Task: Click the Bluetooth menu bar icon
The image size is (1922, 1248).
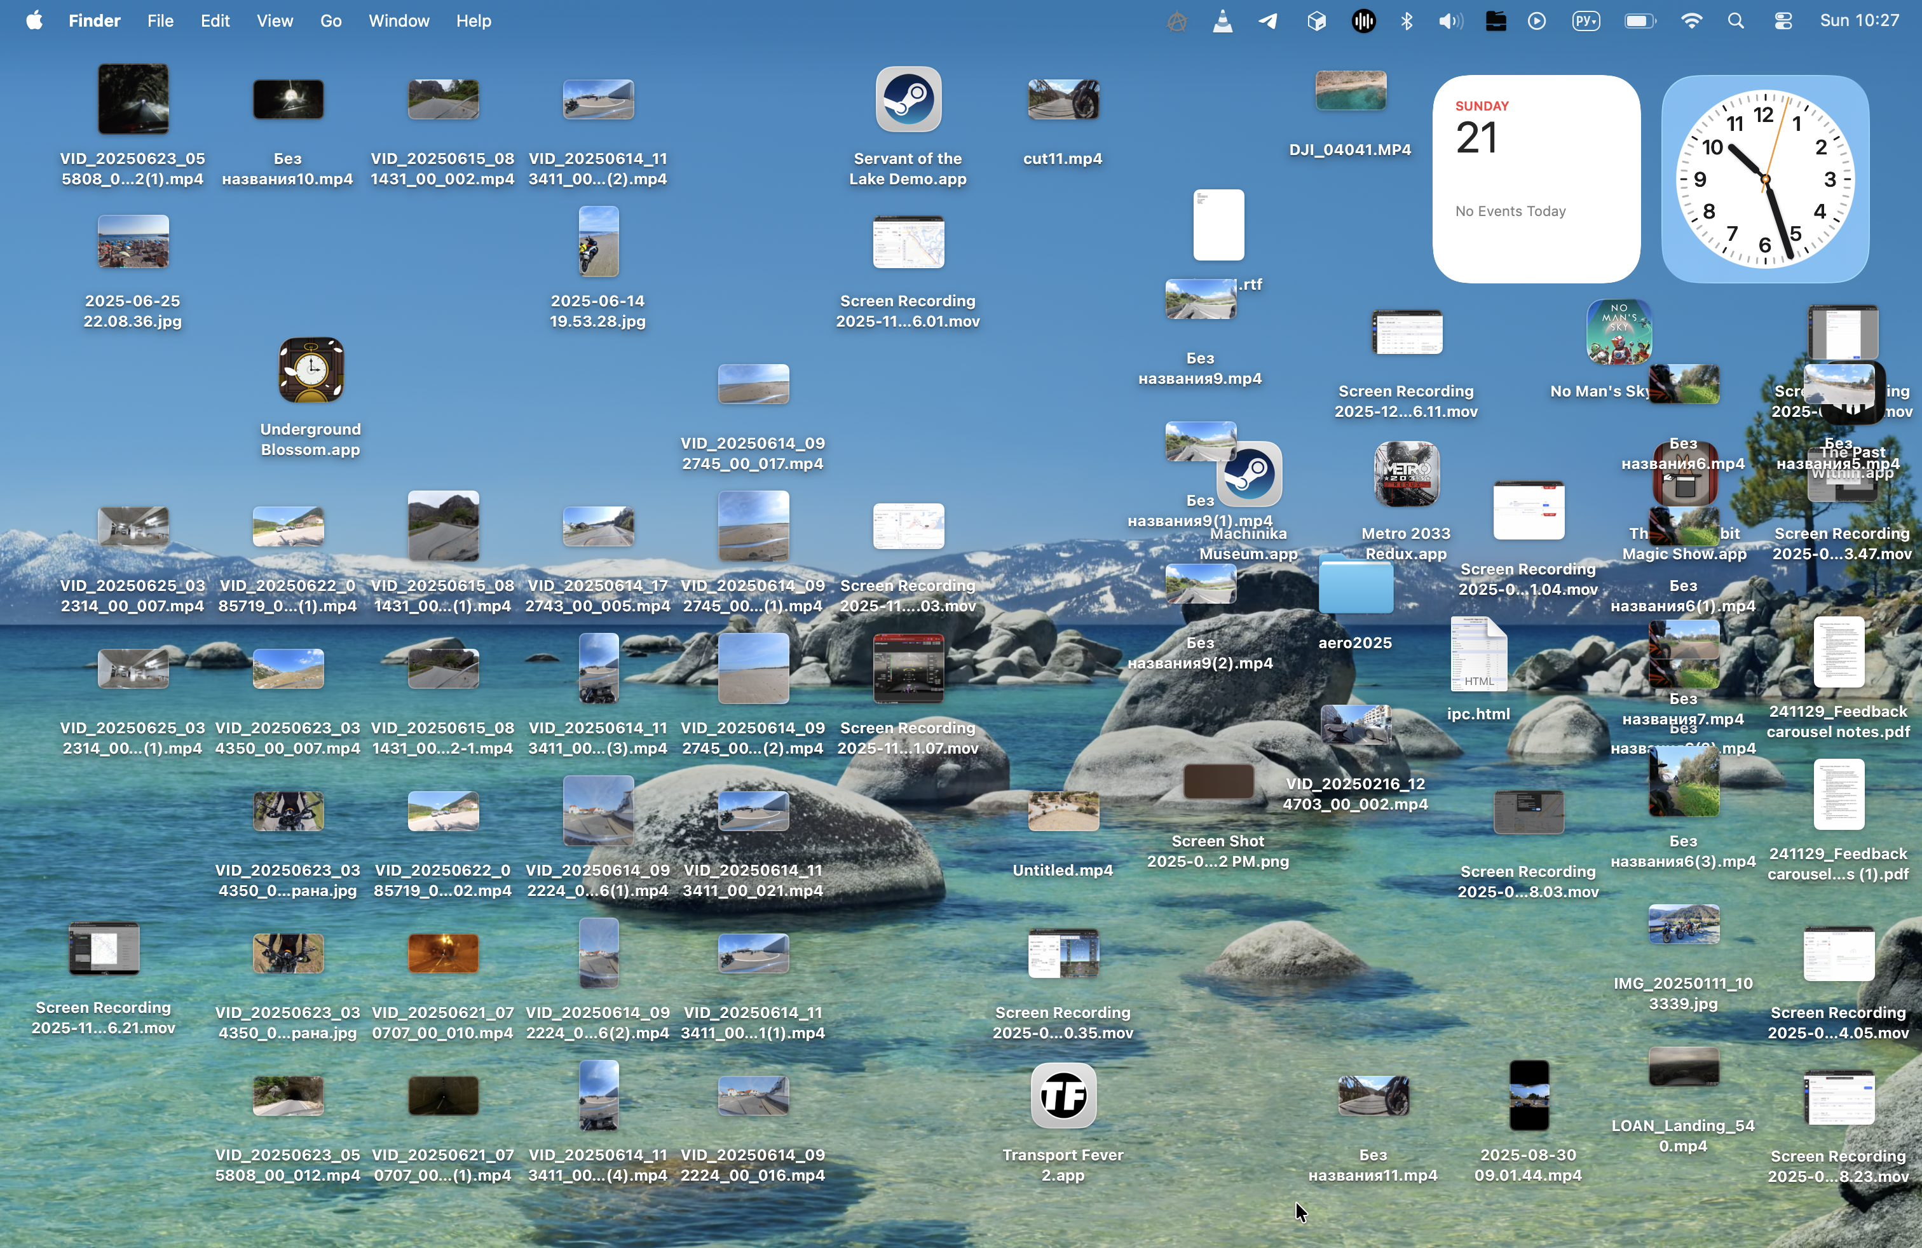Action: coord(1407,22)
